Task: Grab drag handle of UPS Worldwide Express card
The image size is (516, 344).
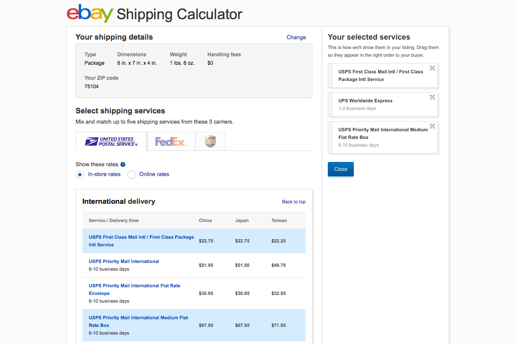Action: [x=331, y=104]
